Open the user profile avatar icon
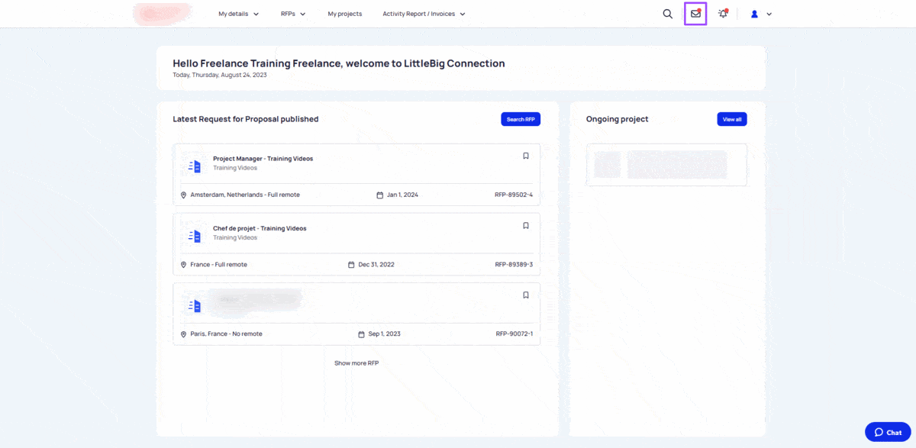 coord(755,14)
